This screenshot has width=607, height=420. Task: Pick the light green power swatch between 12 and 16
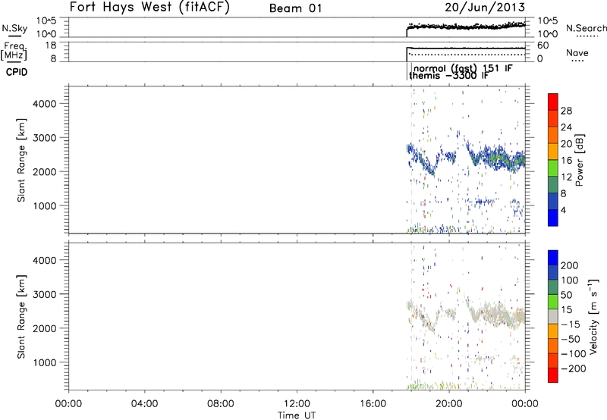point(553,168)
